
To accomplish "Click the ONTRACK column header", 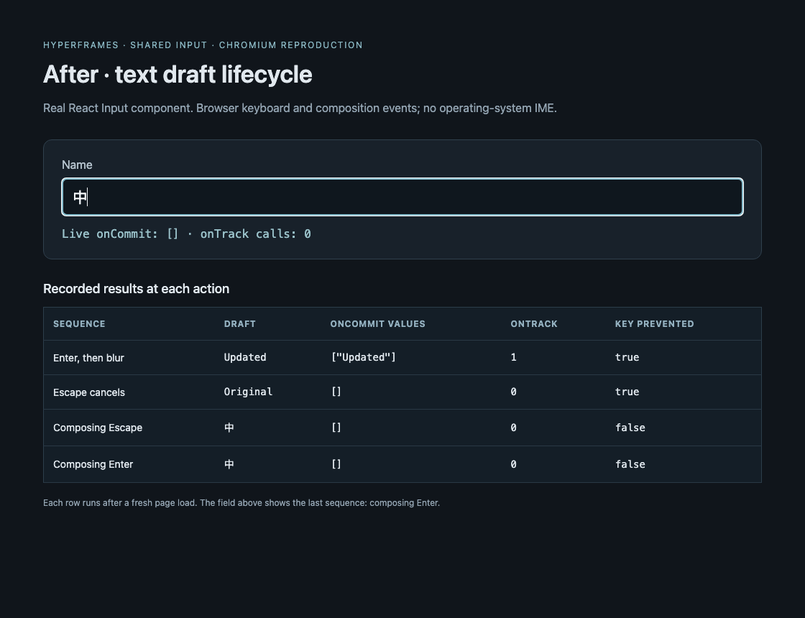I will click(x=534, y=324).
